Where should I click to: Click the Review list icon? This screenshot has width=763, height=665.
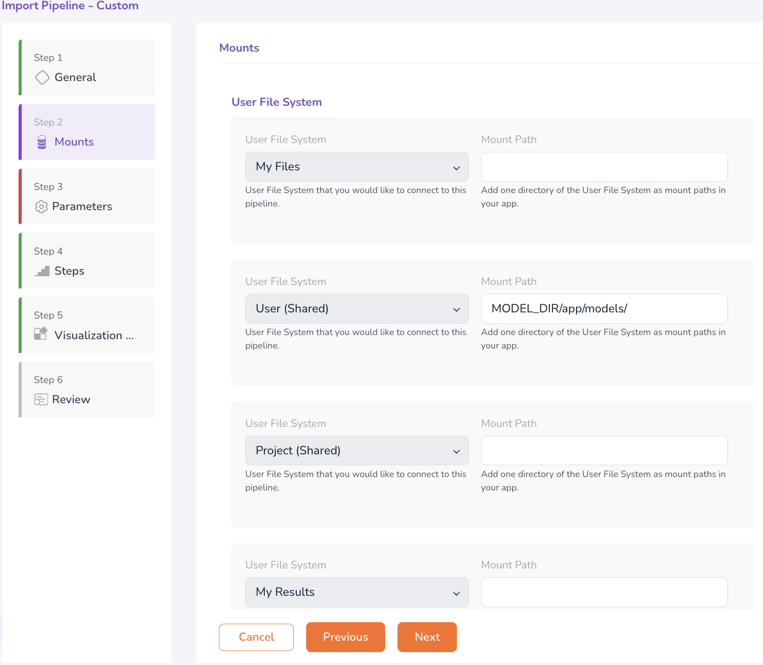coord(41,400)
